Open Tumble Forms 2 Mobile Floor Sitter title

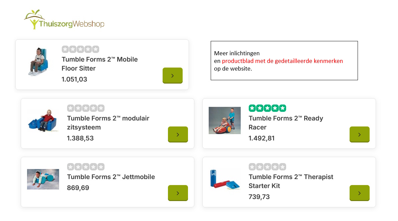[x=99, y=64]
